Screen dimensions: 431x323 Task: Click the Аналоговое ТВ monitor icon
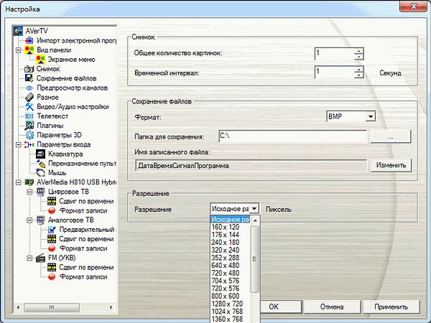pyautogui.click(x=41, y=220)
